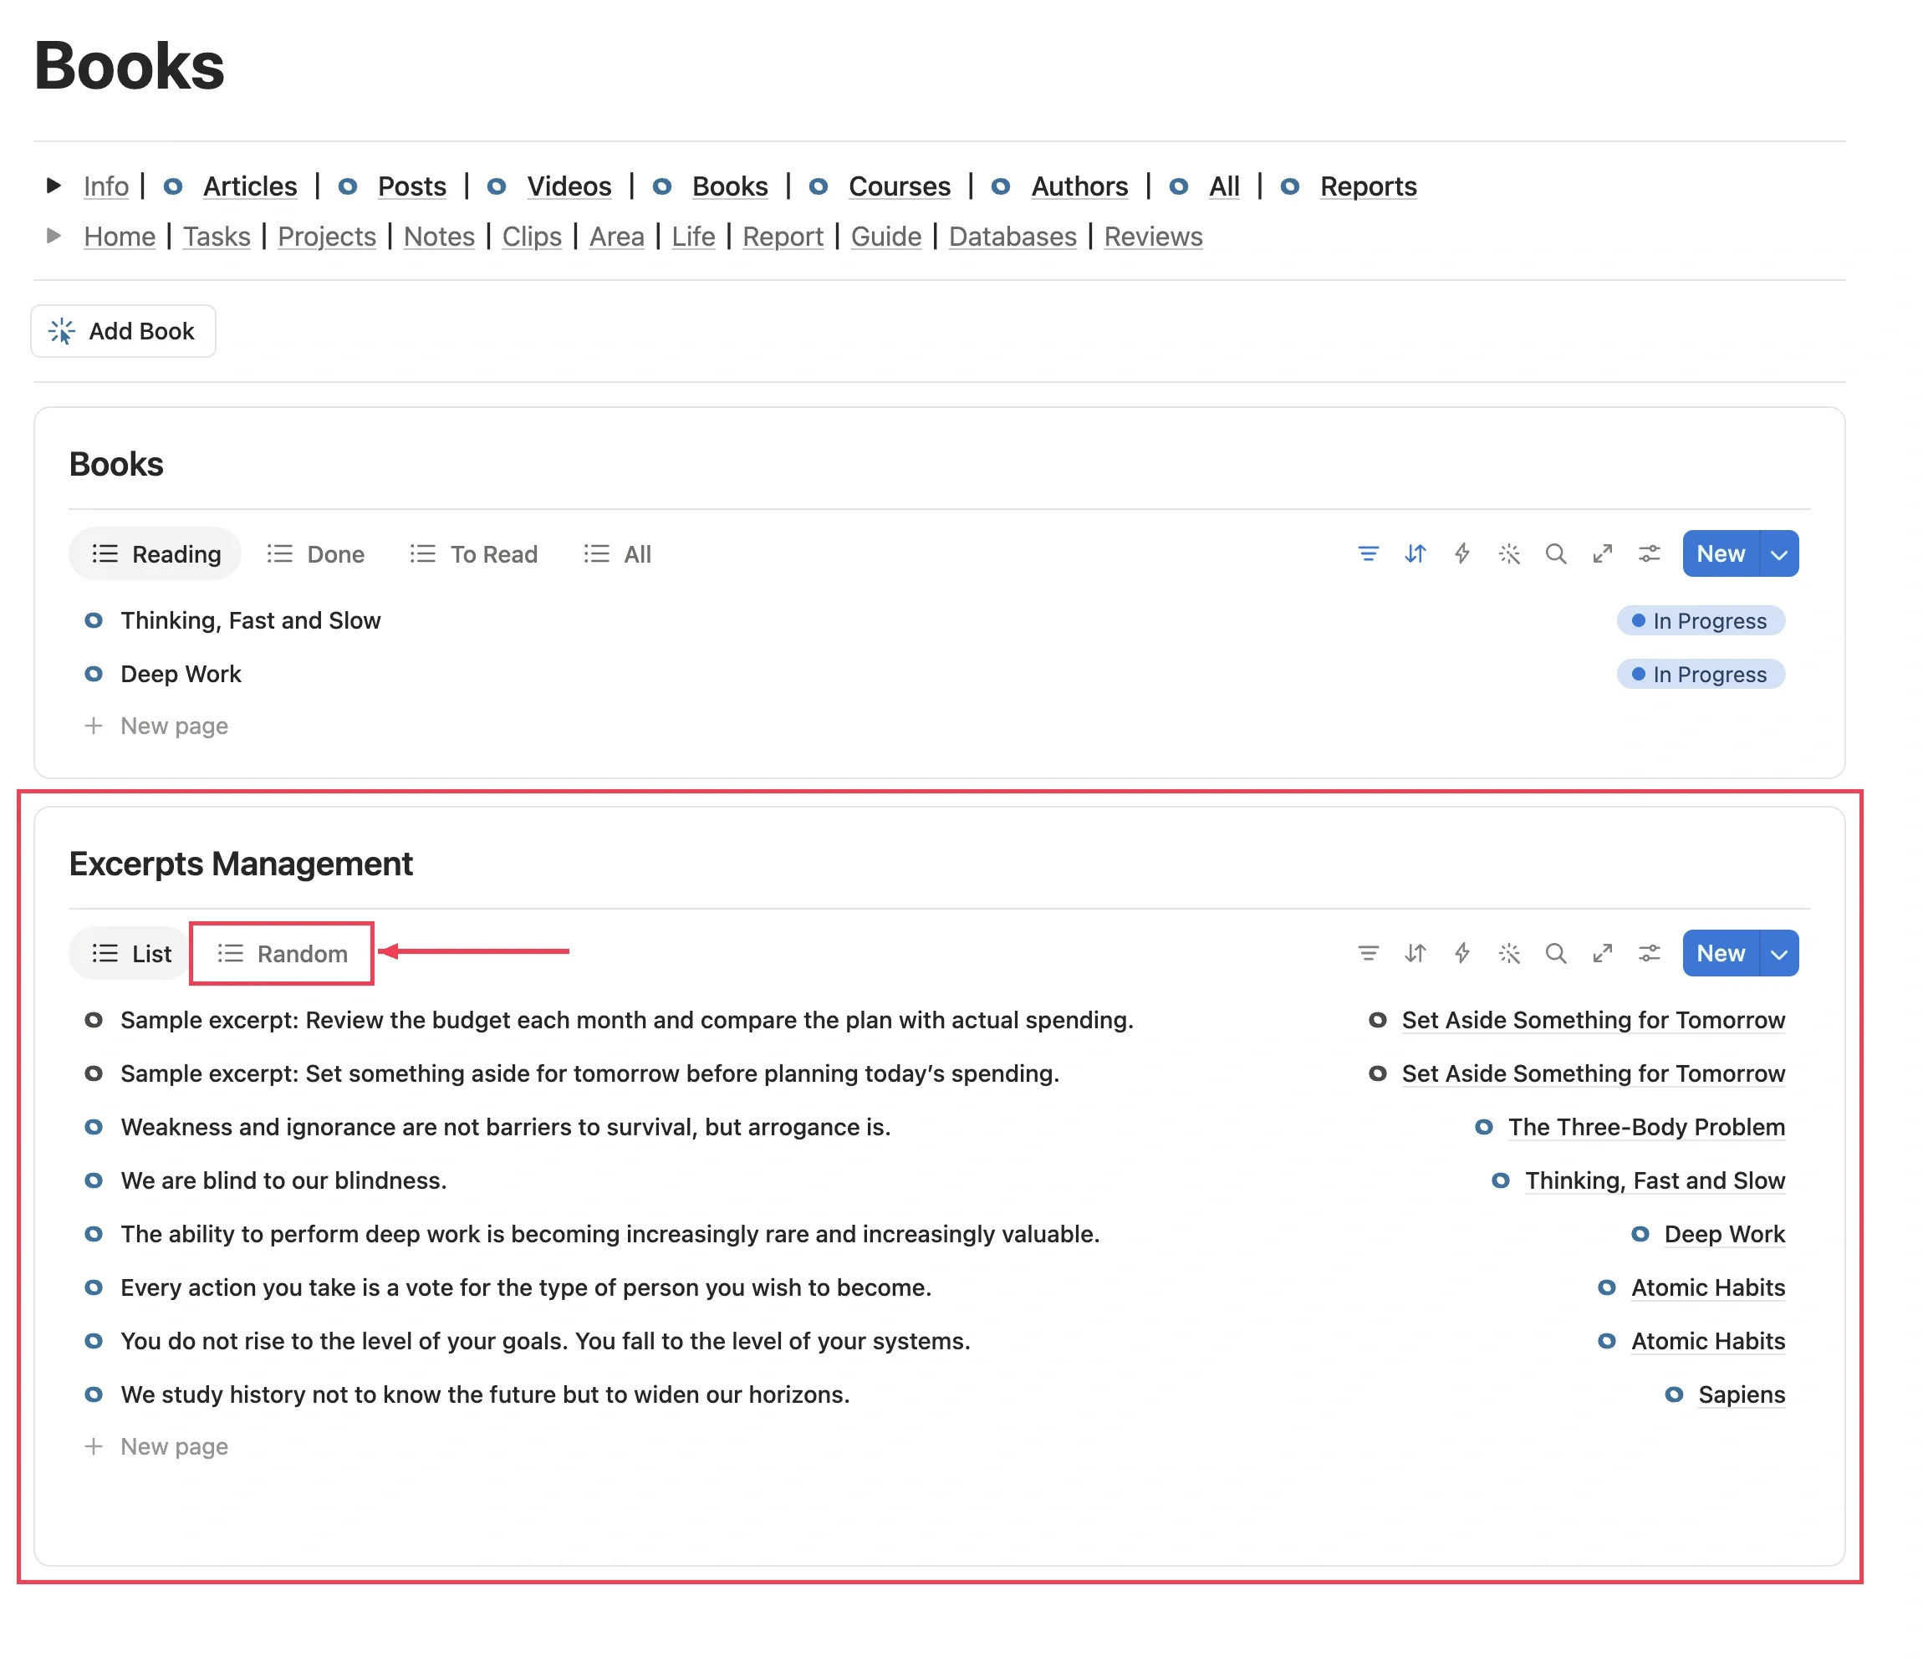Screen dimensions: 1923x1672
Task: Click the New button in Excerpts Management
Action: [1721, 954]
